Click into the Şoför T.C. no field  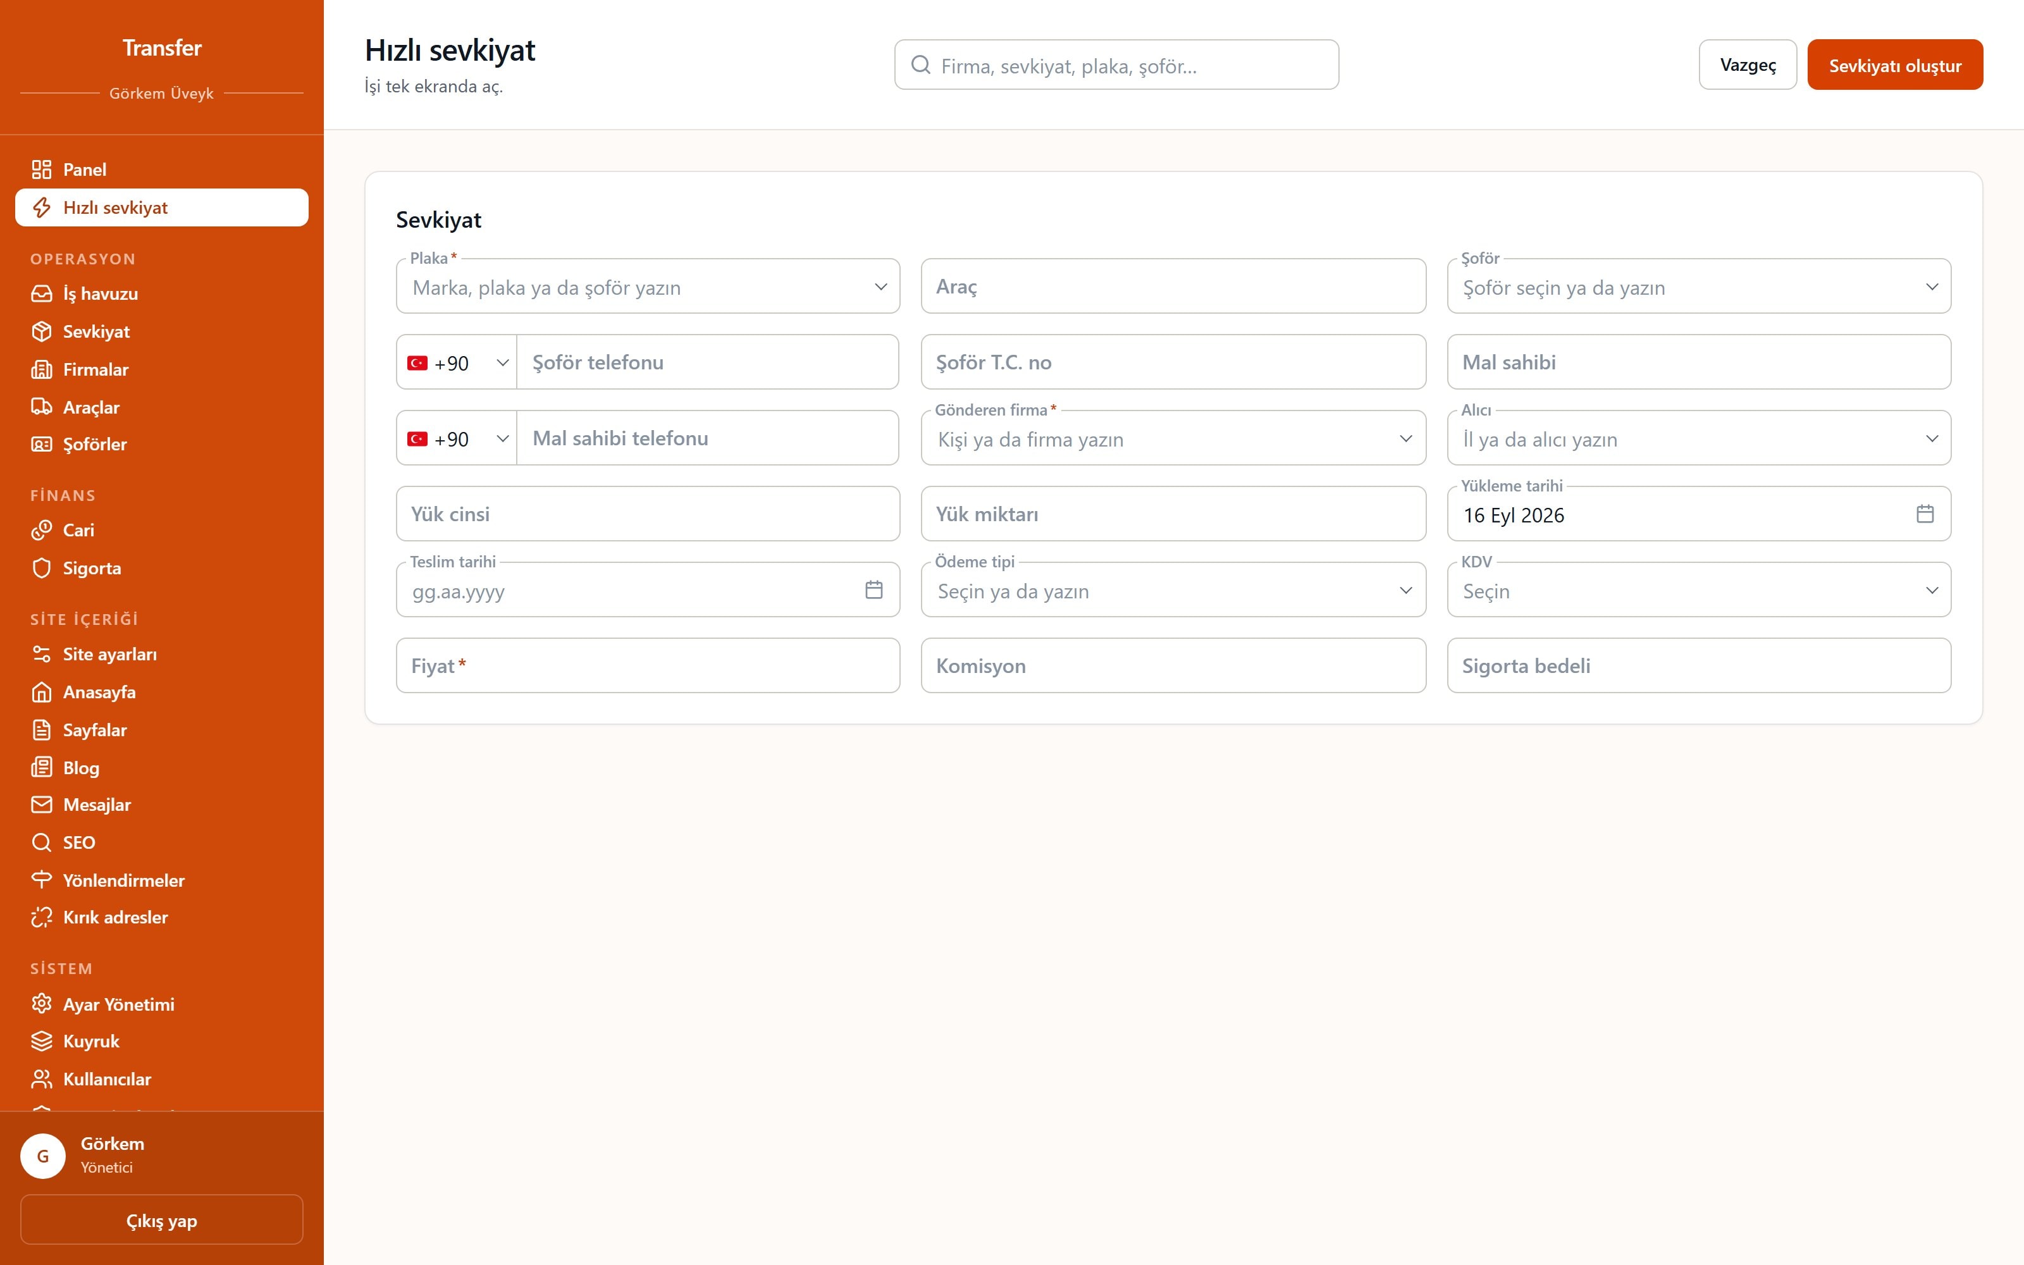coord(1173,362)
